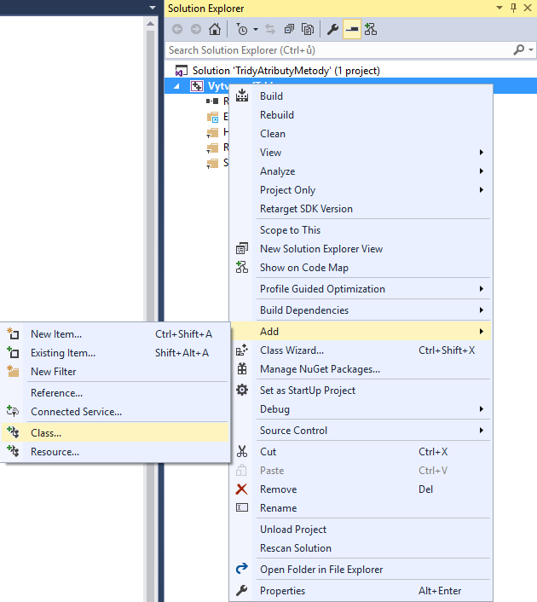Click the Sync with Active Document icon
This screenshot has height=602, width=537.
pyautogui.click(x=270, y=29)
